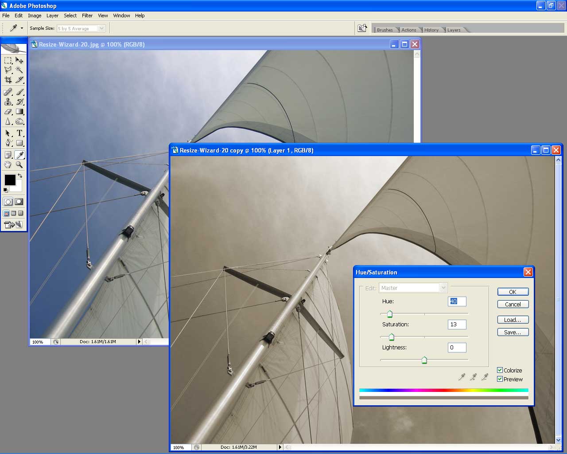
Task: Select the Type tool
Action: pyautogui.click(x=19, y=133)
